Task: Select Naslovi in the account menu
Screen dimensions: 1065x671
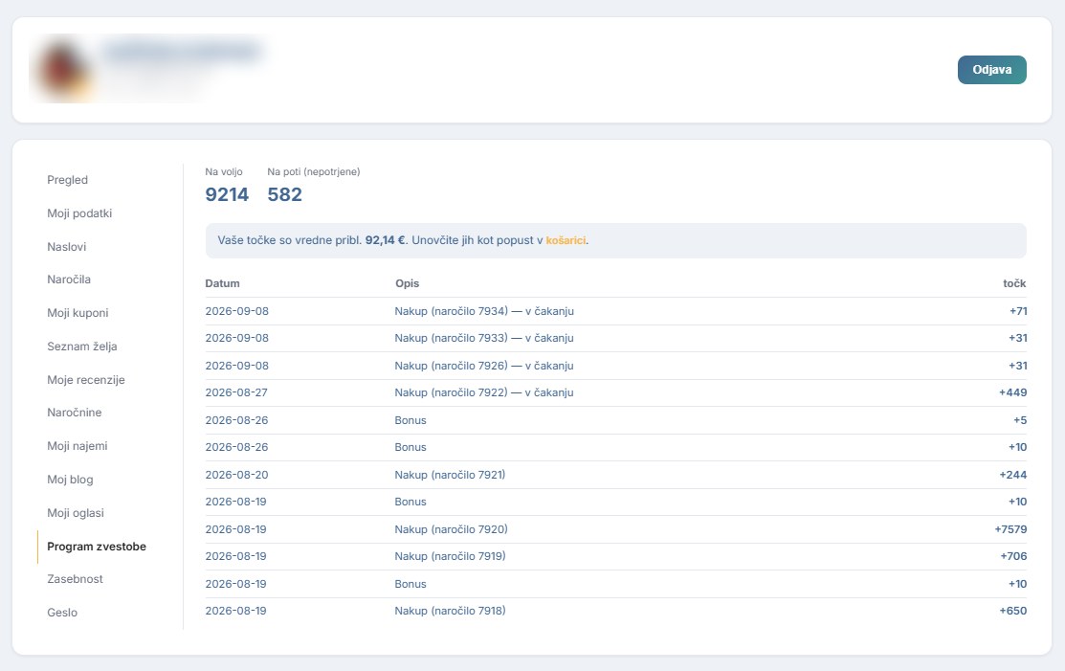Action: [x=67, y=247]
